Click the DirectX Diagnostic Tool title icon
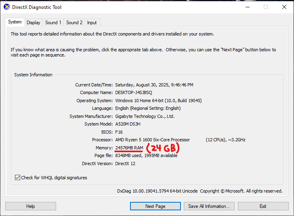The width and height of the screenshot is (294, 216). (6, 7)
